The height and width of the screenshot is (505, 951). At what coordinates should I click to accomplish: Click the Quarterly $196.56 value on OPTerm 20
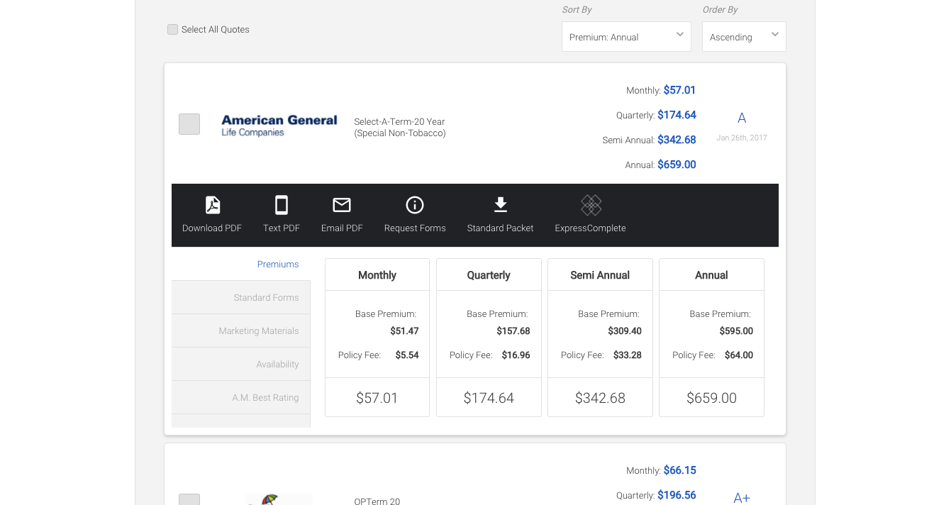click(x=677, y=495)
